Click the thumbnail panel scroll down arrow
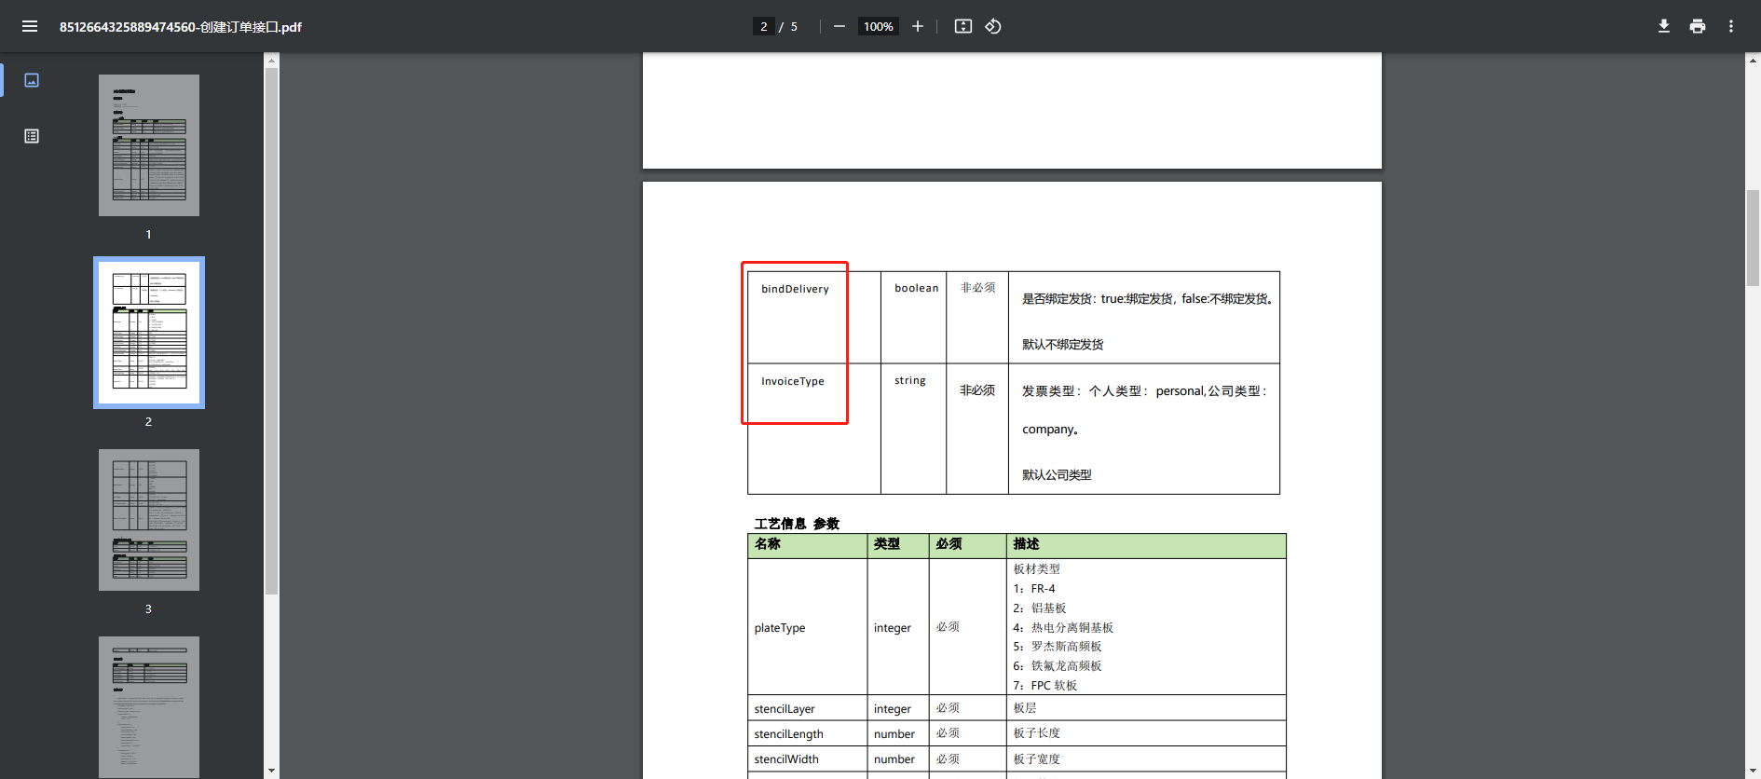 pyautogui.click(x=271, y=771)
